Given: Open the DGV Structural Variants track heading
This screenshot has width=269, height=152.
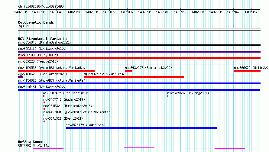Looking at the screenshot, I should (x=42, y=39).
